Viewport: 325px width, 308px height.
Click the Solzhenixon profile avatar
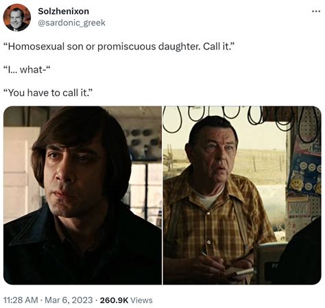point(17,17)
